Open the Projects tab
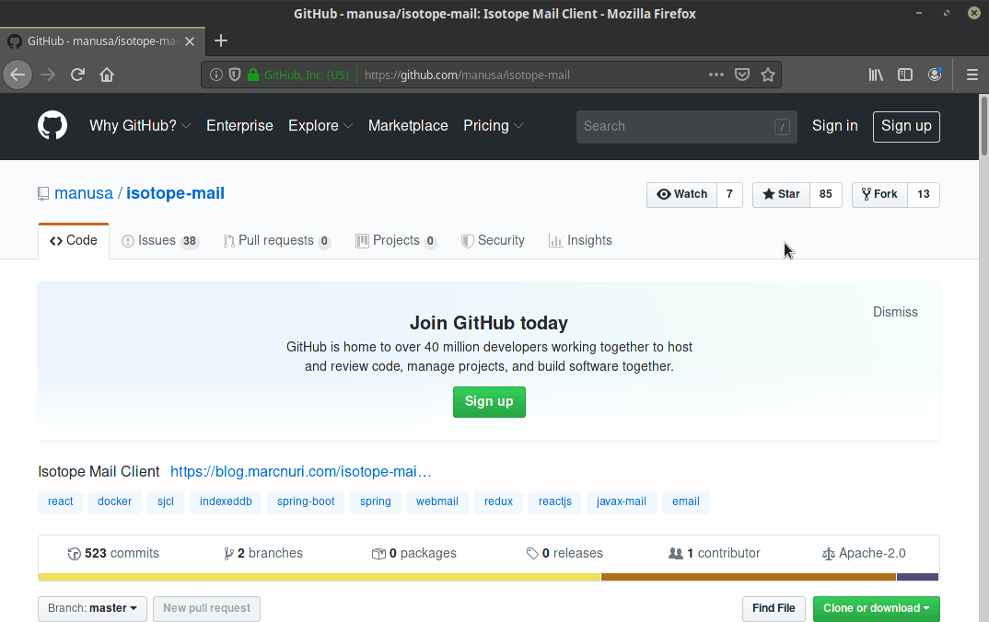Viewport: 989px width, 622px height. (x=396, y=241)
